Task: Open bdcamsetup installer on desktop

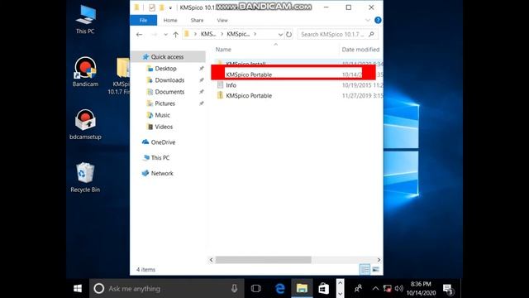Action: click(85, 125)
